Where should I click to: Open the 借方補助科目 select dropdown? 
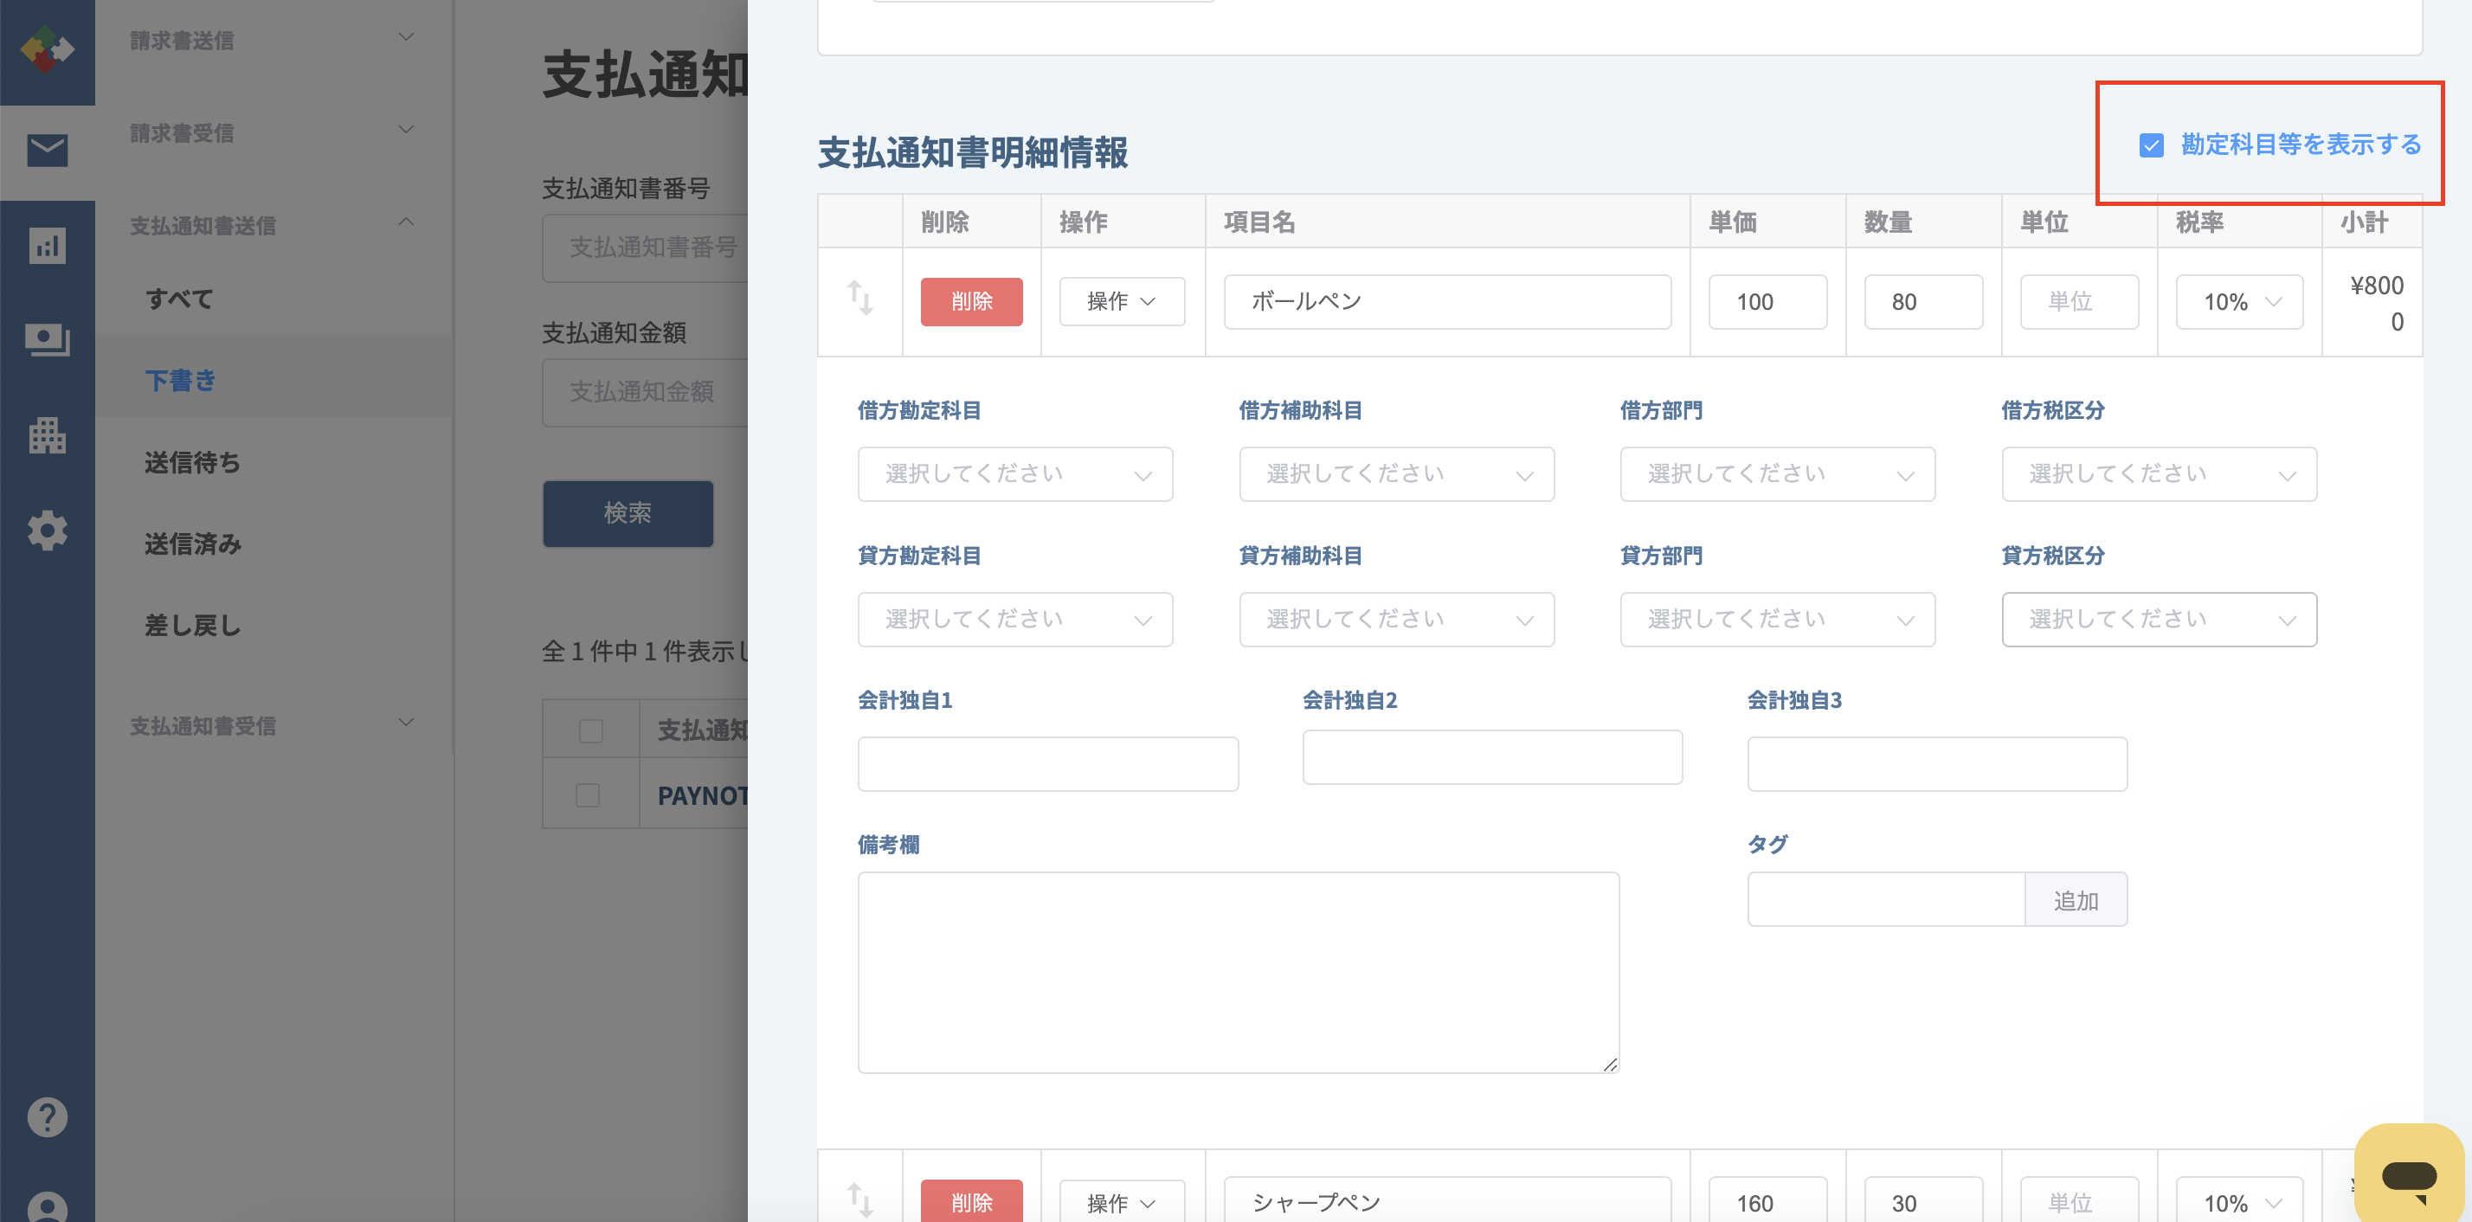[1396, 474]
